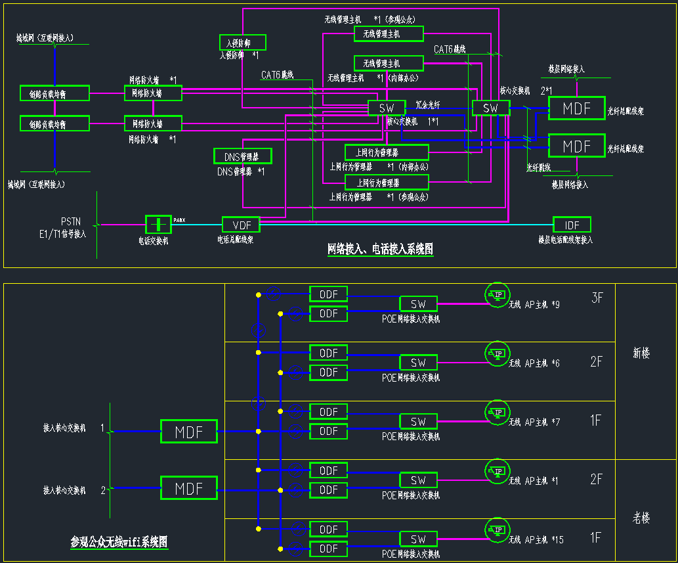Select the 核心交换机 SW block beside 冗余光纤
This screenshot has width=678, height=563.
387,108
